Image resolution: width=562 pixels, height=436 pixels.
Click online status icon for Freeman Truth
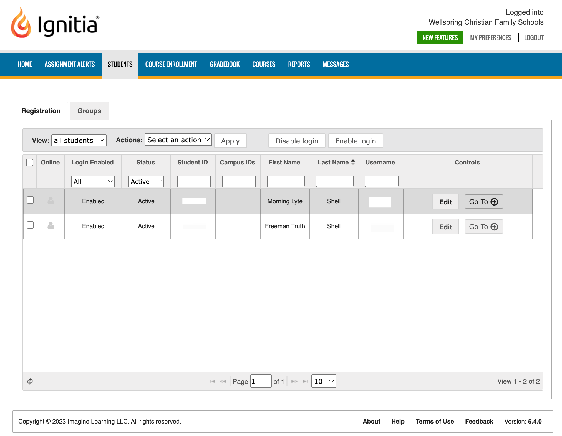tap(51, 225)
